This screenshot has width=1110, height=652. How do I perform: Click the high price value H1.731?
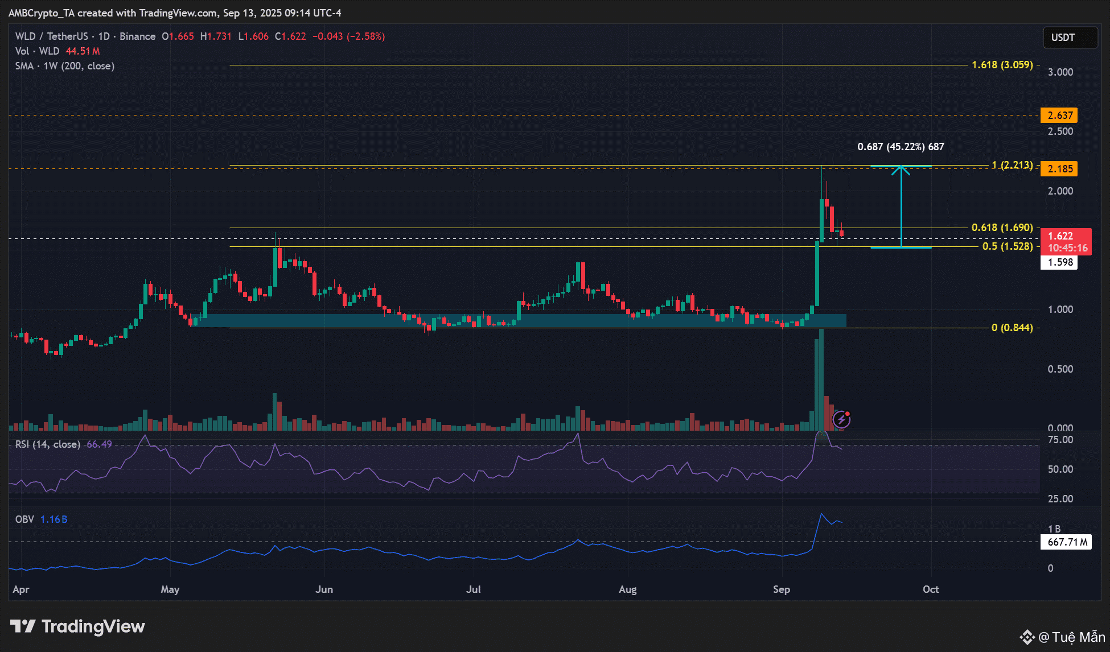pos(216,36)
